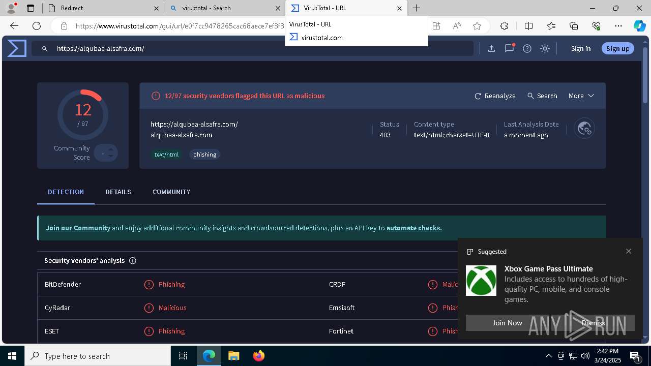Viewport: 651px width, 366px height.
Task: Open Settings and more menu
Action: [x=618, y=26]
